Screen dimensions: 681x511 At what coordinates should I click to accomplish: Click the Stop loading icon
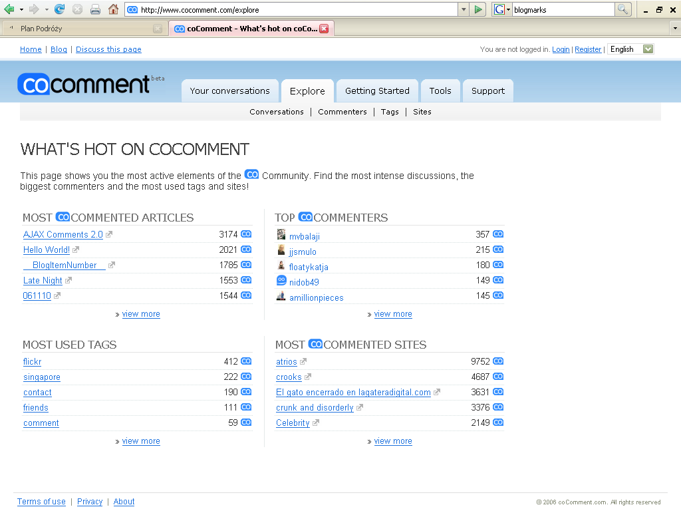77,9
